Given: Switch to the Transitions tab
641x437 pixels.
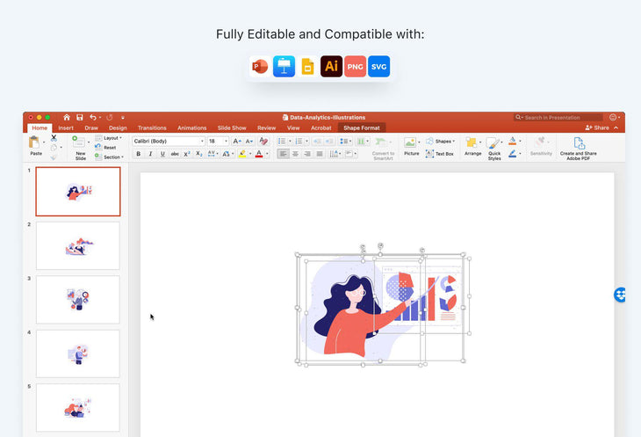Looking at the screenshot, I should (152, 127).
